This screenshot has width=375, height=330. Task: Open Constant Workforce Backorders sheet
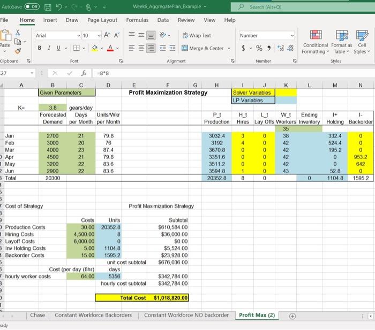tap(93, 315)
